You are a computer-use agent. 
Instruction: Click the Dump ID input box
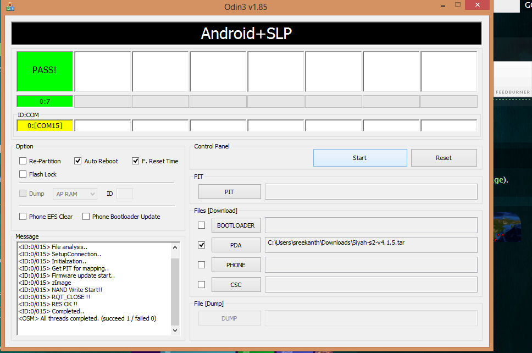pyautogui.click(x=125, y=194)
